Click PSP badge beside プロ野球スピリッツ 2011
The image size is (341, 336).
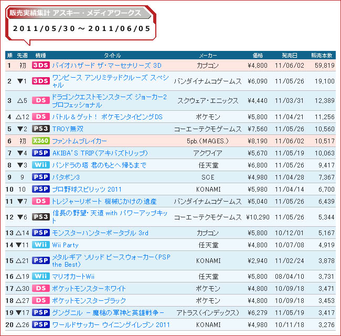point(41,189)
